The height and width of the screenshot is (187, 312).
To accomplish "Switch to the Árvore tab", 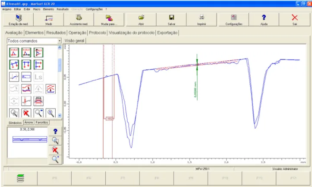I will pos(28,122).
